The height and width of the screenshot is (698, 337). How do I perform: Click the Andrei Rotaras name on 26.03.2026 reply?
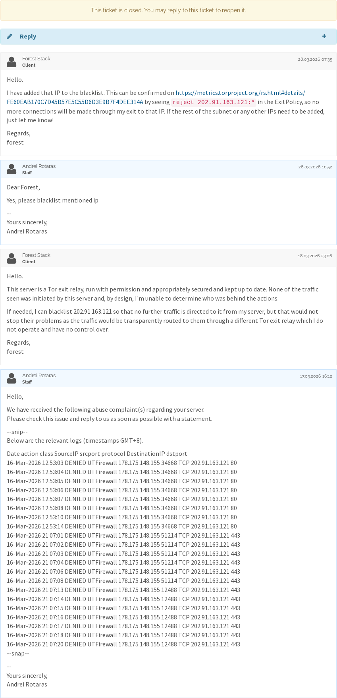pyautogui.click(x=39, y=166)
